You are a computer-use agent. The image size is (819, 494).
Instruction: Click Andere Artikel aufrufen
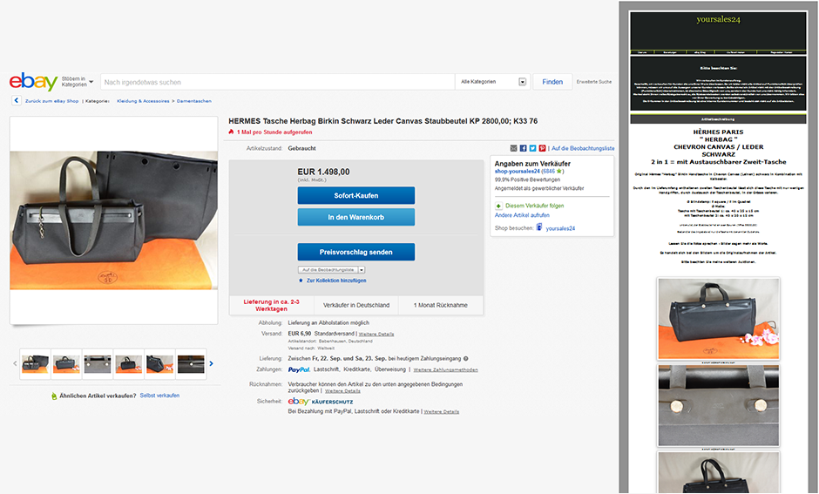coord(522,215)
